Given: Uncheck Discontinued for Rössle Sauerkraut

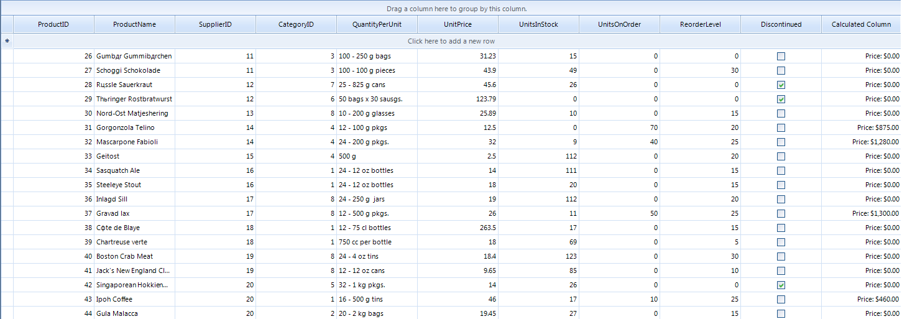Looking at the screenshot, I should [x=781, y=85].
